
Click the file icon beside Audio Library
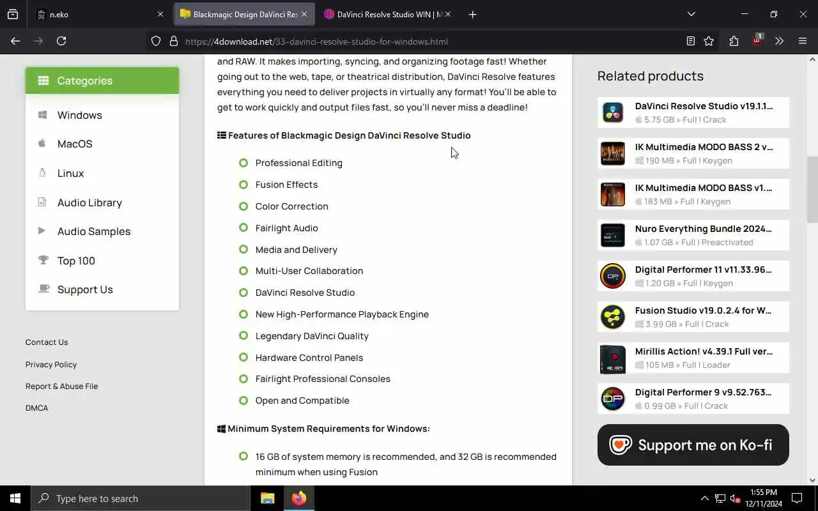click(42, 202)
